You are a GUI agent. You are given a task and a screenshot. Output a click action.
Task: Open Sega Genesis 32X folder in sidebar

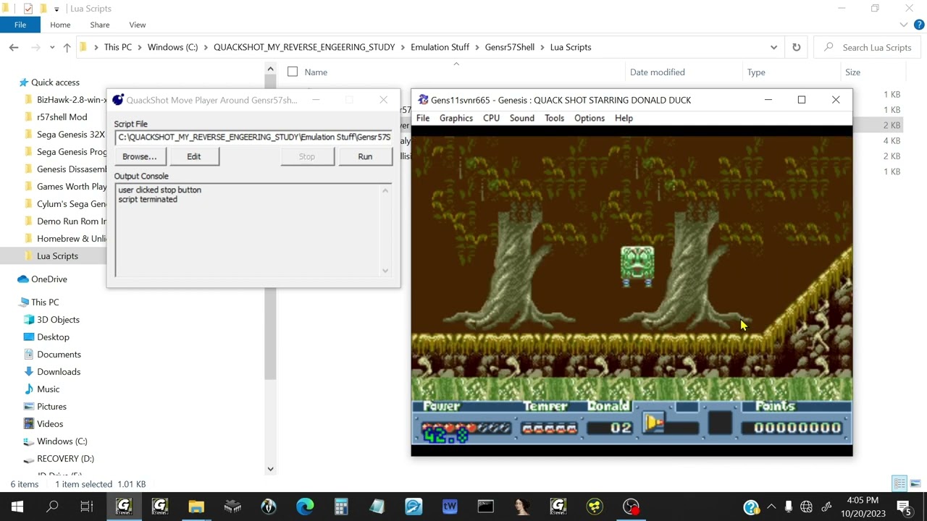(70, 135)
